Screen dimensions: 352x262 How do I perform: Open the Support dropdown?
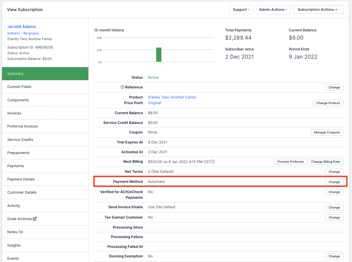[241, 10]
